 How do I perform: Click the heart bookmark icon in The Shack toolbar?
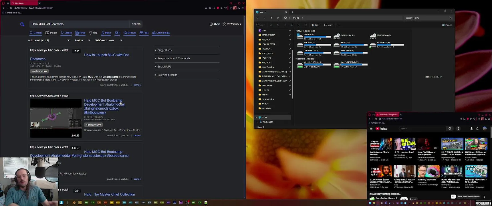225,8
